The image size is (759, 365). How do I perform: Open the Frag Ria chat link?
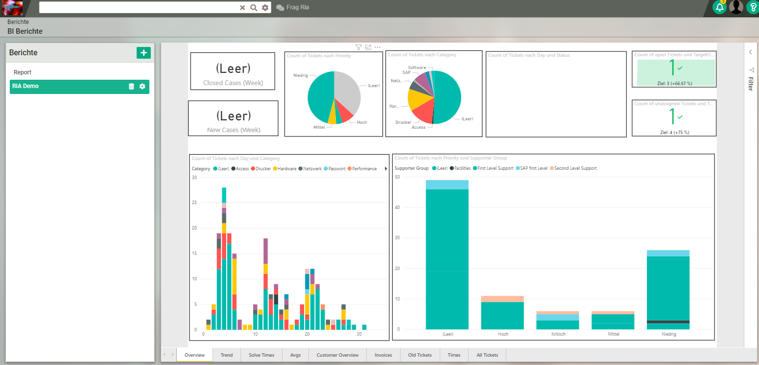[293, 7]
